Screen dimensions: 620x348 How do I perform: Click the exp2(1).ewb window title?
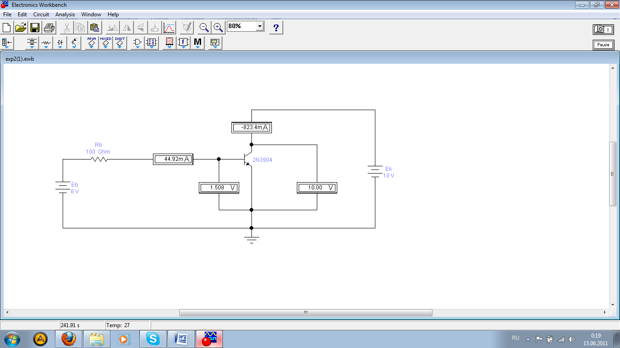click(x=20, y=59)
